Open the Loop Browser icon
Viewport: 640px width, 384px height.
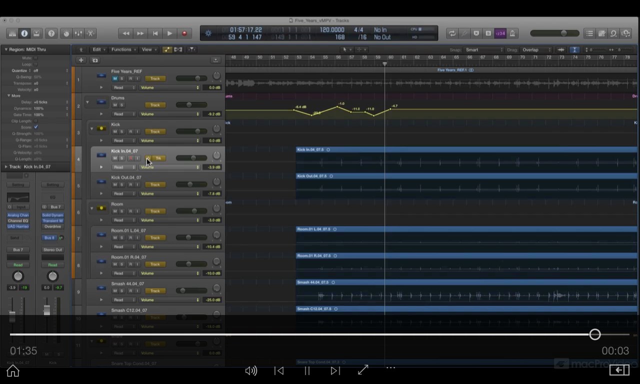pos(613,33)
